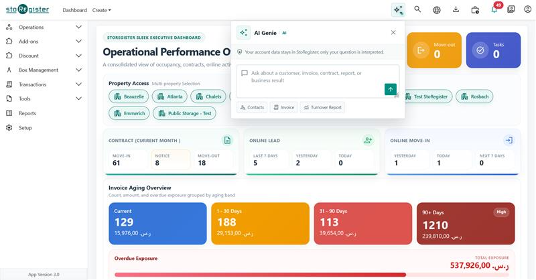This screenshot has width=536, height=280.
Task: Expand the Tools menu chevron
Action: click(78, 98)
